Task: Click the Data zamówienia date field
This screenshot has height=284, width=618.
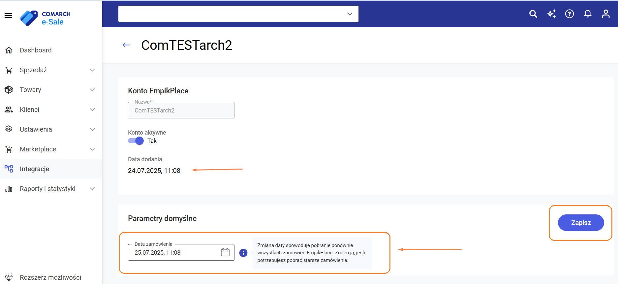Action: [x=181, y=252]
